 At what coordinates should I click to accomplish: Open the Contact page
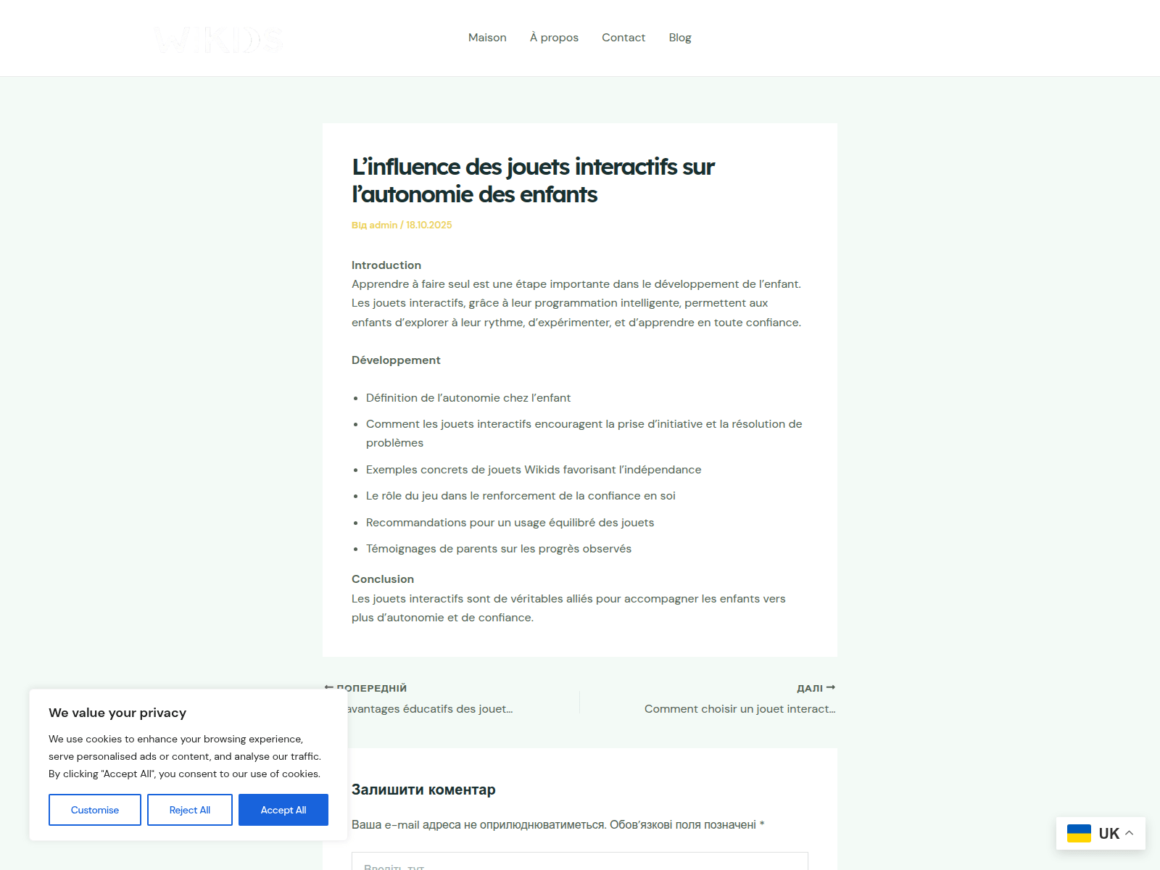pyautogui.click(x=623, y=38)
